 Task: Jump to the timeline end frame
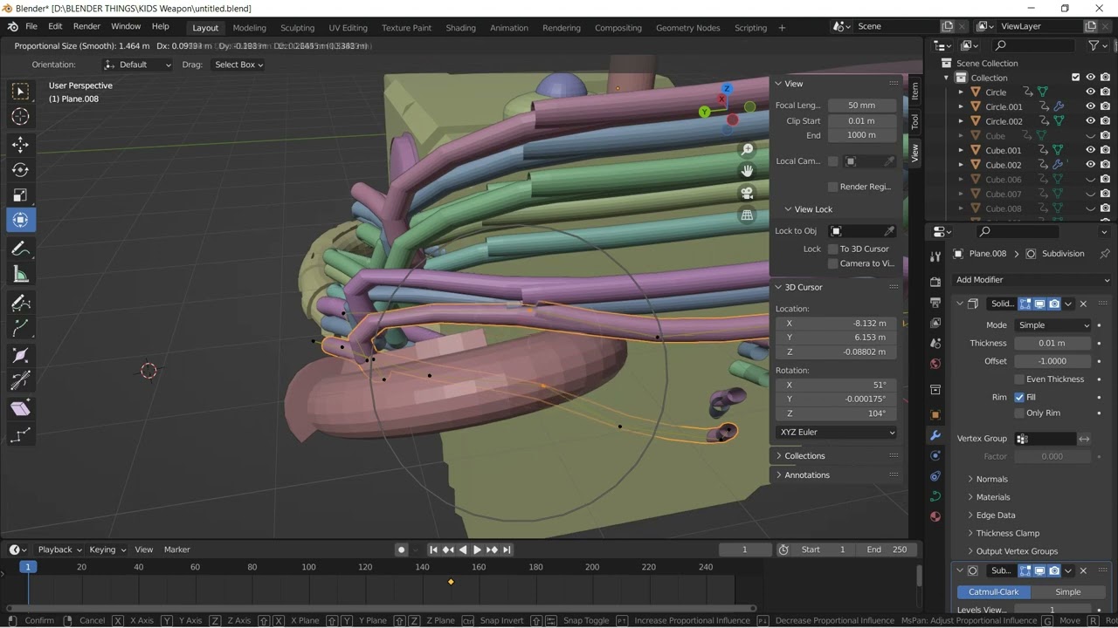tap(507, 549)
